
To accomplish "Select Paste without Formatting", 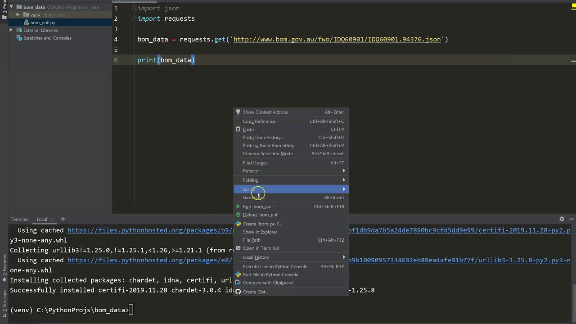I will coord(291,145).
